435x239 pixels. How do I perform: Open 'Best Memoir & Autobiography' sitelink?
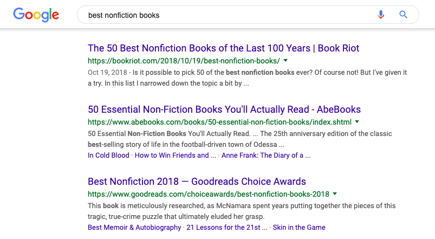click(x=134, y=227)
